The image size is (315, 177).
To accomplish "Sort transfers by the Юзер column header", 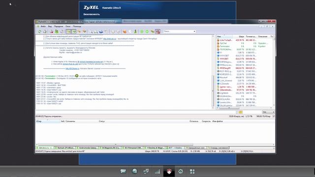I will (48, 121).
